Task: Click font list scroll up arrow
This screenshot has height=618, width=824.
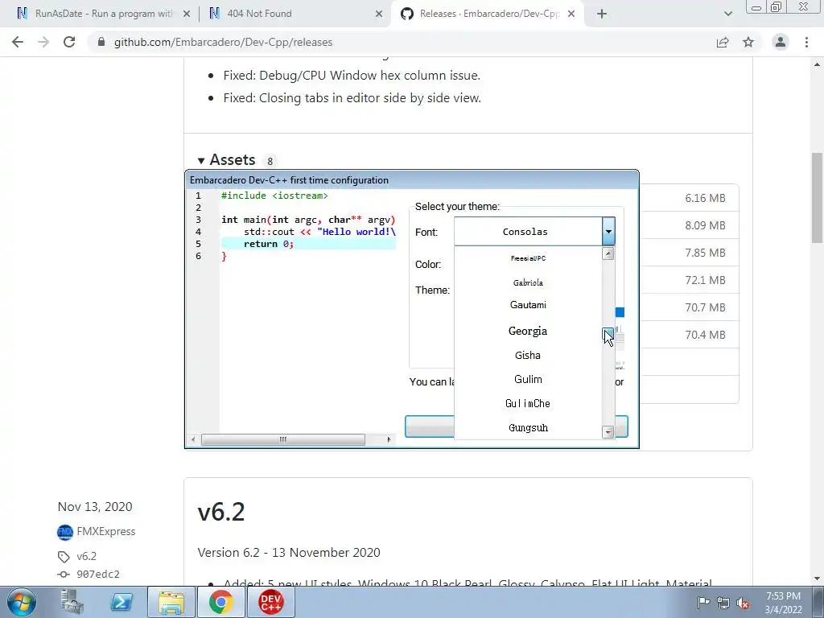Action: point(608,253)
